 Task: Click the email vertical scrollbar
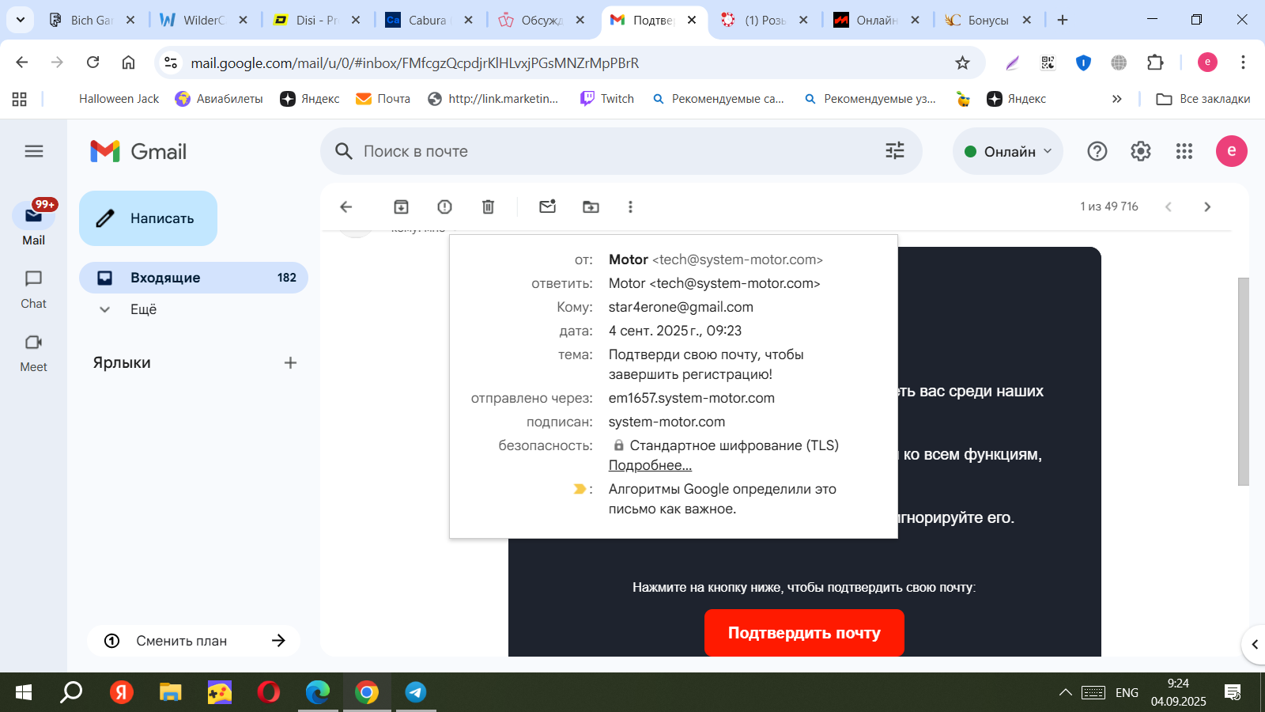coord(1244,381)
